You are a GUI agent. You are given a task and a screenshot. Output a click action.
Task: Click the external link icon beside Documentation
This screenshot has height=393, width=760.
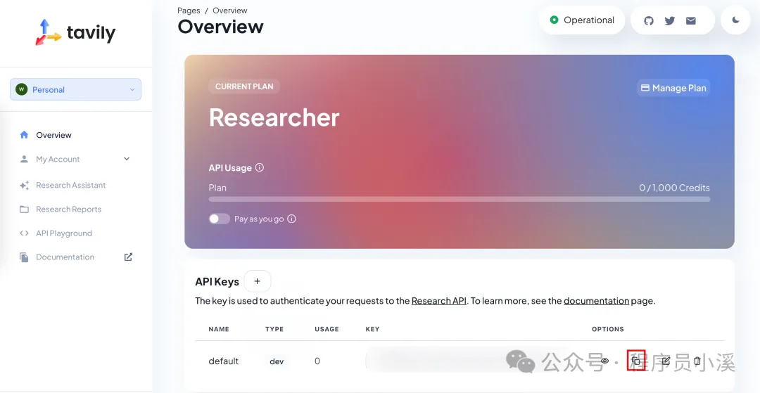click(128, 257)
